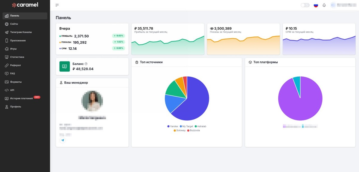This screenshot has width=359, height=172.
Task: Click the FAQ chat bubble icon
Action: tap(7, 74)
